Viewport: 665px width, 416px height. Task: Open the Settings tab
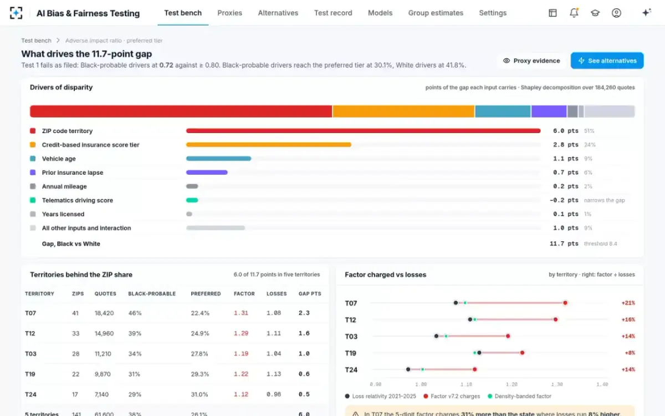point(493,13)
